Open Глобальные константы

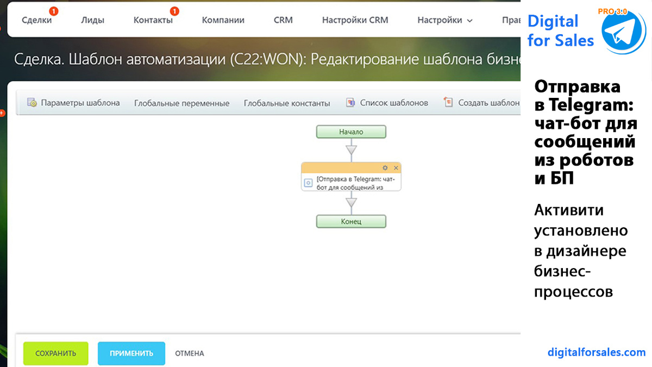(287, 103)
